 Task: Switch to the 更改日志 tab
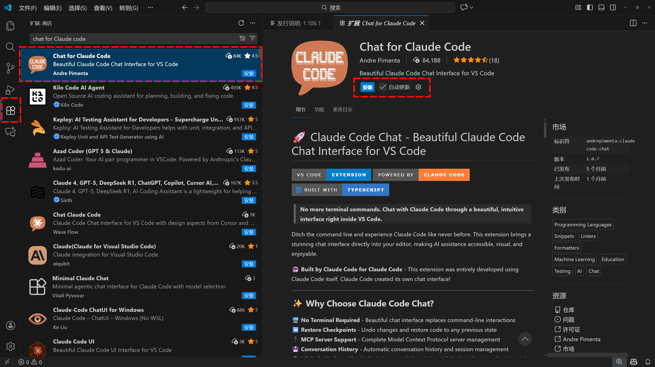[x=342, y=109]
